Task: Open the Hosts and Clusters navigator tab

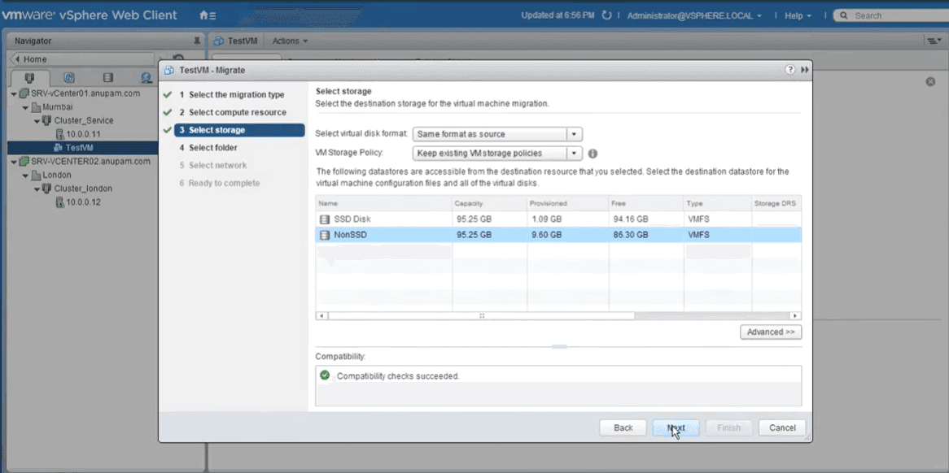Action: coord(29,78)
